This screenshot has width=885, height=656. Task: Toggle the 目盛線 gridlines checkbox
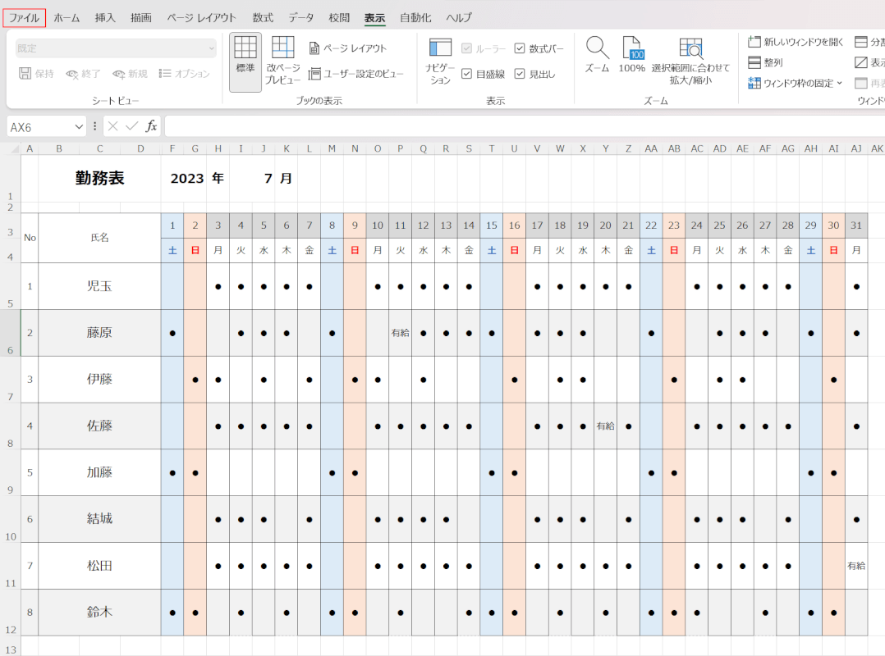pos(467,74)
